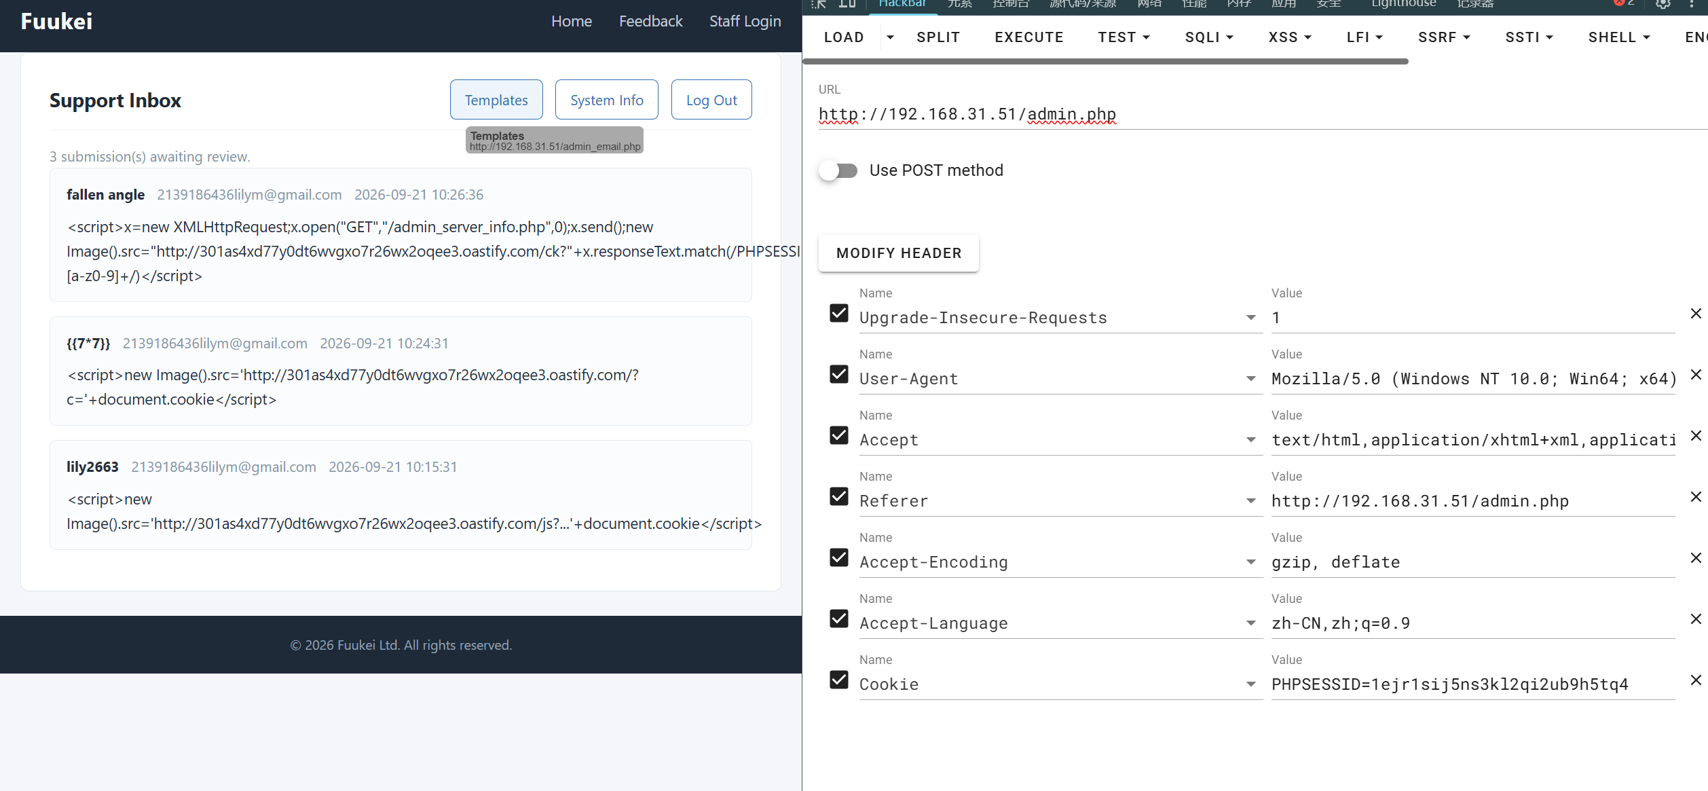Disable the Accept header checkbox
1708x791 pixels.
(839, 435)
